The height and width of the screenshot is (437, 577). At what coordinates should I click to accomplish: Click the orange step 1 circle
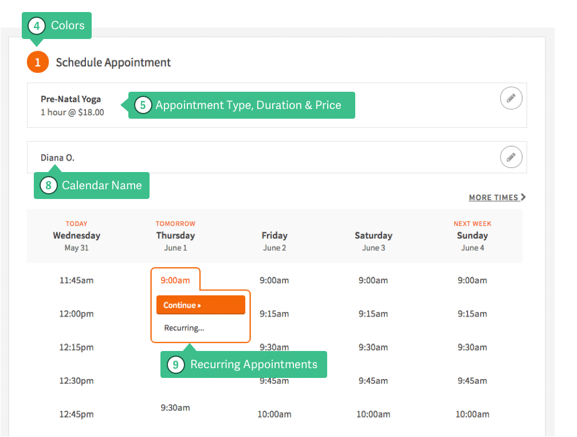point(38,63)
